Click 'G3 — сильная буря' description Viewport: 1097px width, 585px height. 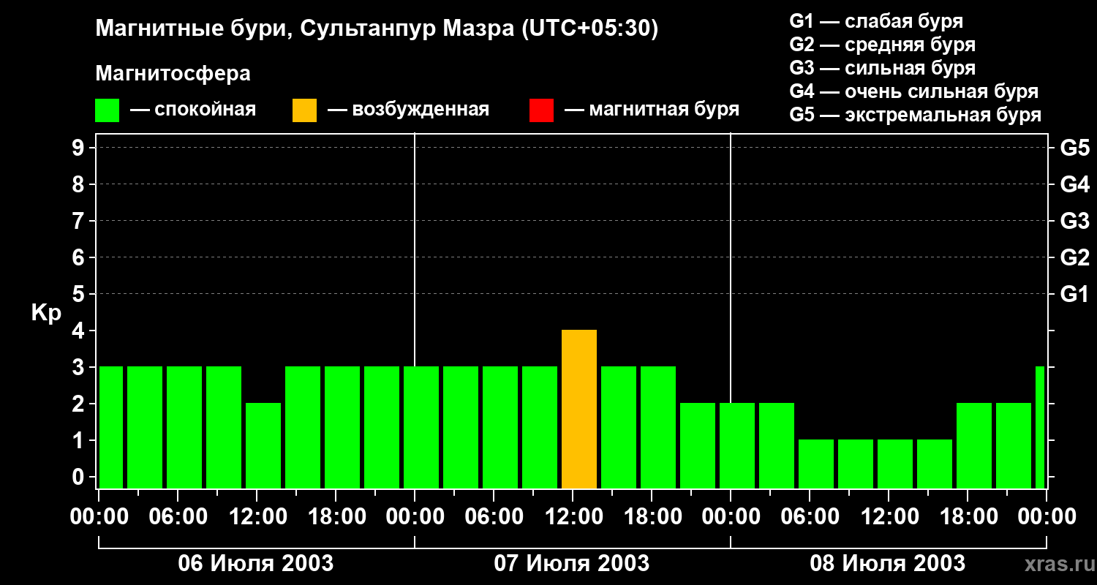click(882, 68)
